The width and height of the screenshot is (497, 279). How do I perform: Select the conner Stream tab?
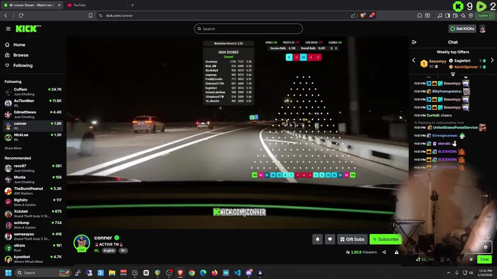point(32,5)
